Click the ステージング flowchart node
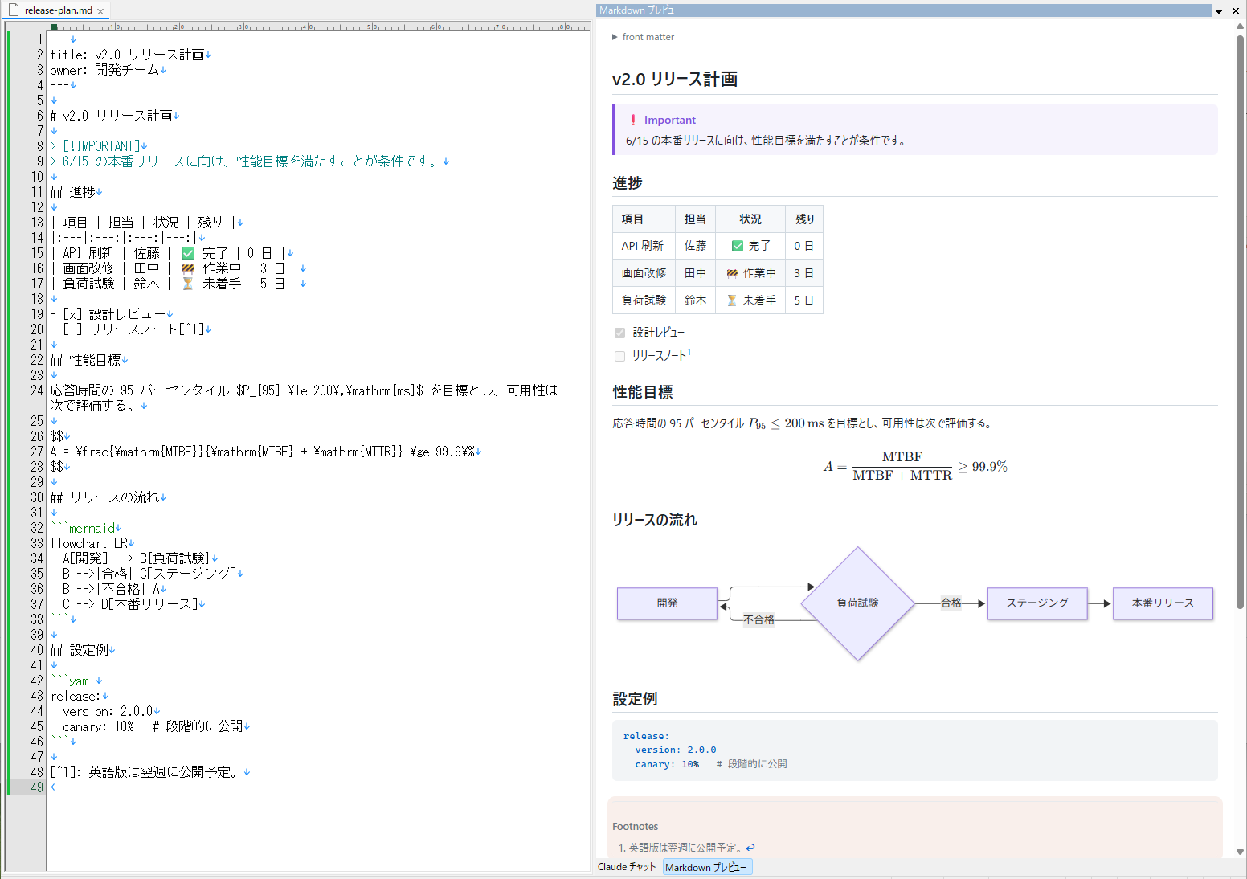The height and width of the screenshot is (879, 1247). pyautogui.click(x=1037, y=603)
